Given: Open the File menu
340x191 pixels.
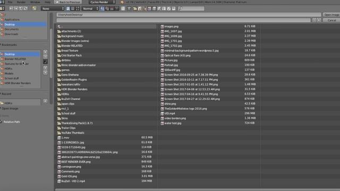Looking at the screenshot, I should click(10, 2).
